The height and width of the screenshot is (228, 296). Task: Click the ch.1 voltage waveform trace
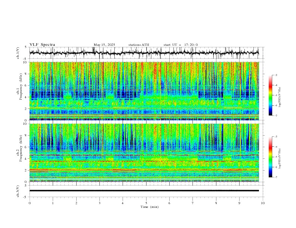(x=144, y=53)
